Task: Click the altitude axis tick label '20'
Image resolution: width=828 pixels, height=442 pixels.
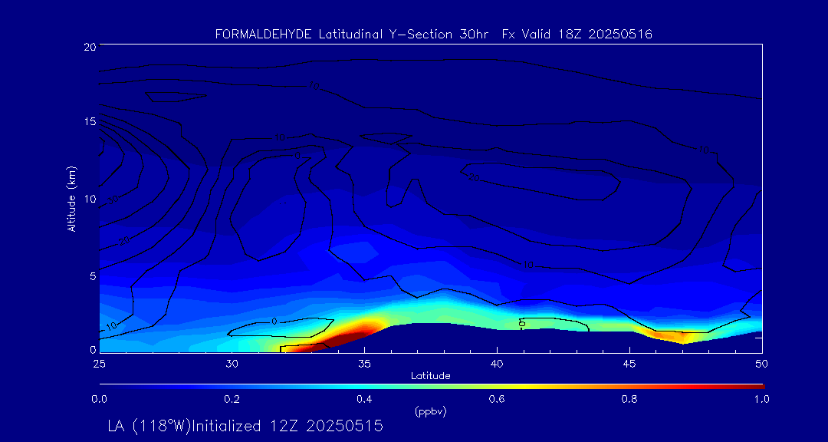Action: click(x=89, y=46)
